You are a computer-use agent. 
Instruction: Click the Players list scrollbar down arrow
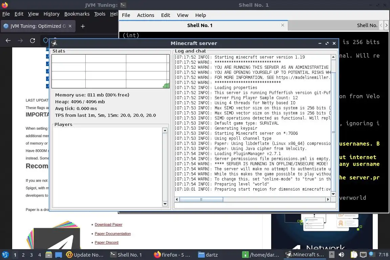[x=165, y=204]
